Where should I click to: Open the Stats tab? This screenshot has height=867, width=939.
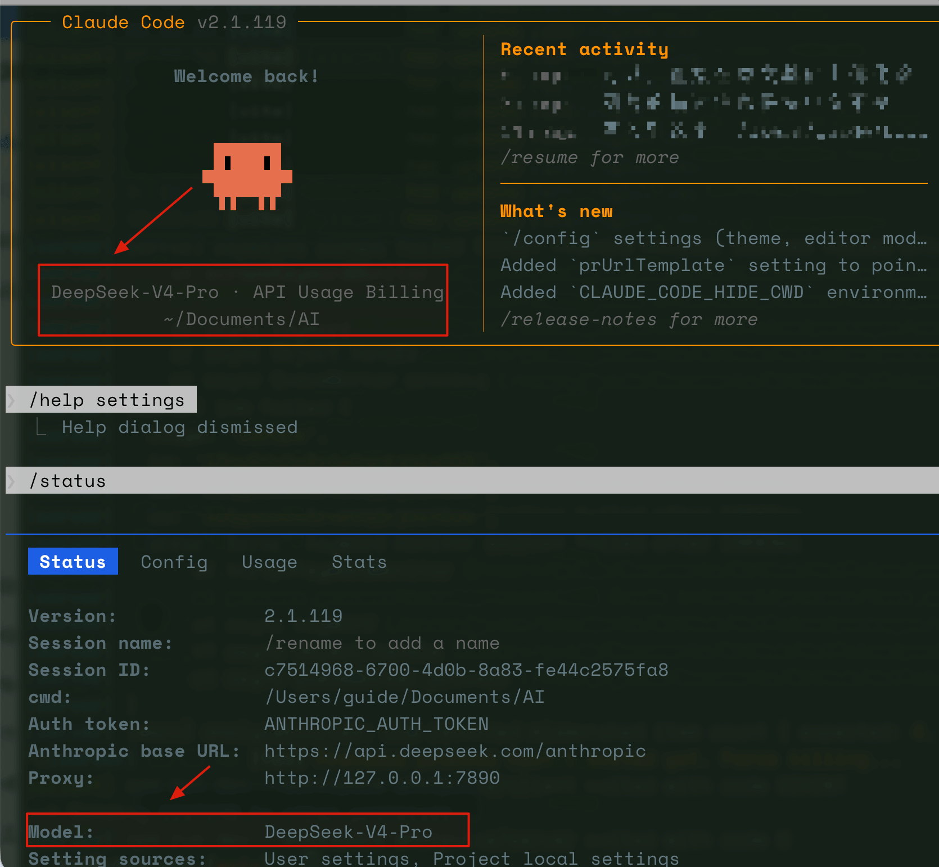(359, 562)
